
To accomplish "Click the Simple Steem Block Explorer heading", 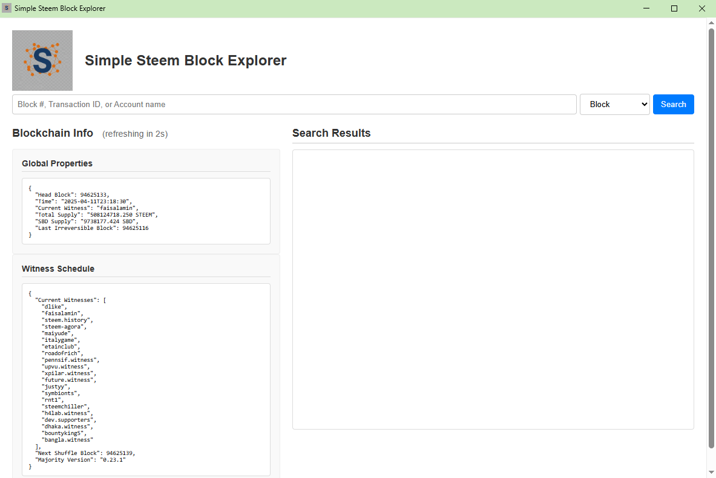I will (x=185, y=61).
